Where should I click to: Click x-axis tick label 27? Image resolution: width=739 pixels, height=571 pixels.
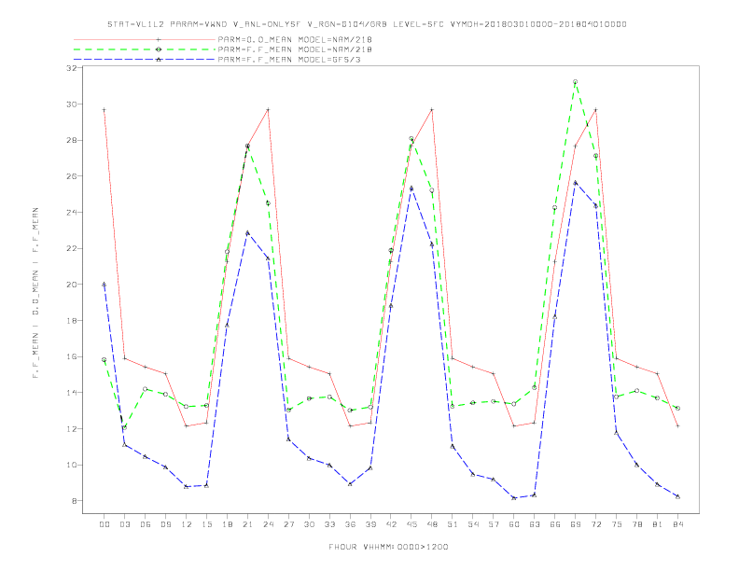[288, 524]
